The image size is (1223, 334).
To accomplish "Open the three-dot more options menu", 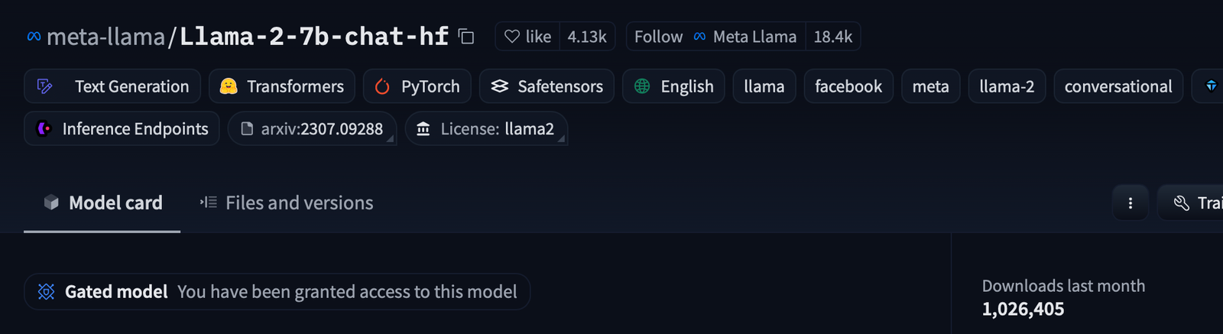I will tap(1130, 203).
